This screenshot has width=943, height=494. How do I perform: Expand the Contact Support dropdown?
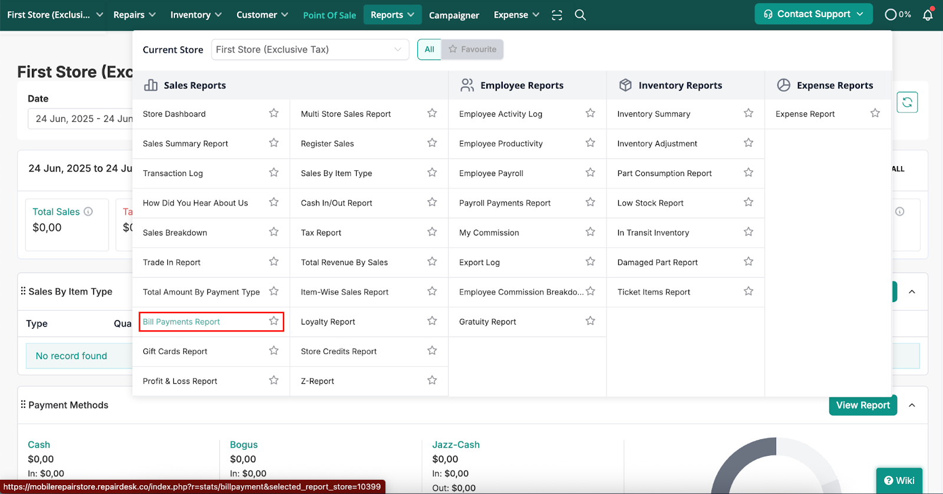click(813, 14)
